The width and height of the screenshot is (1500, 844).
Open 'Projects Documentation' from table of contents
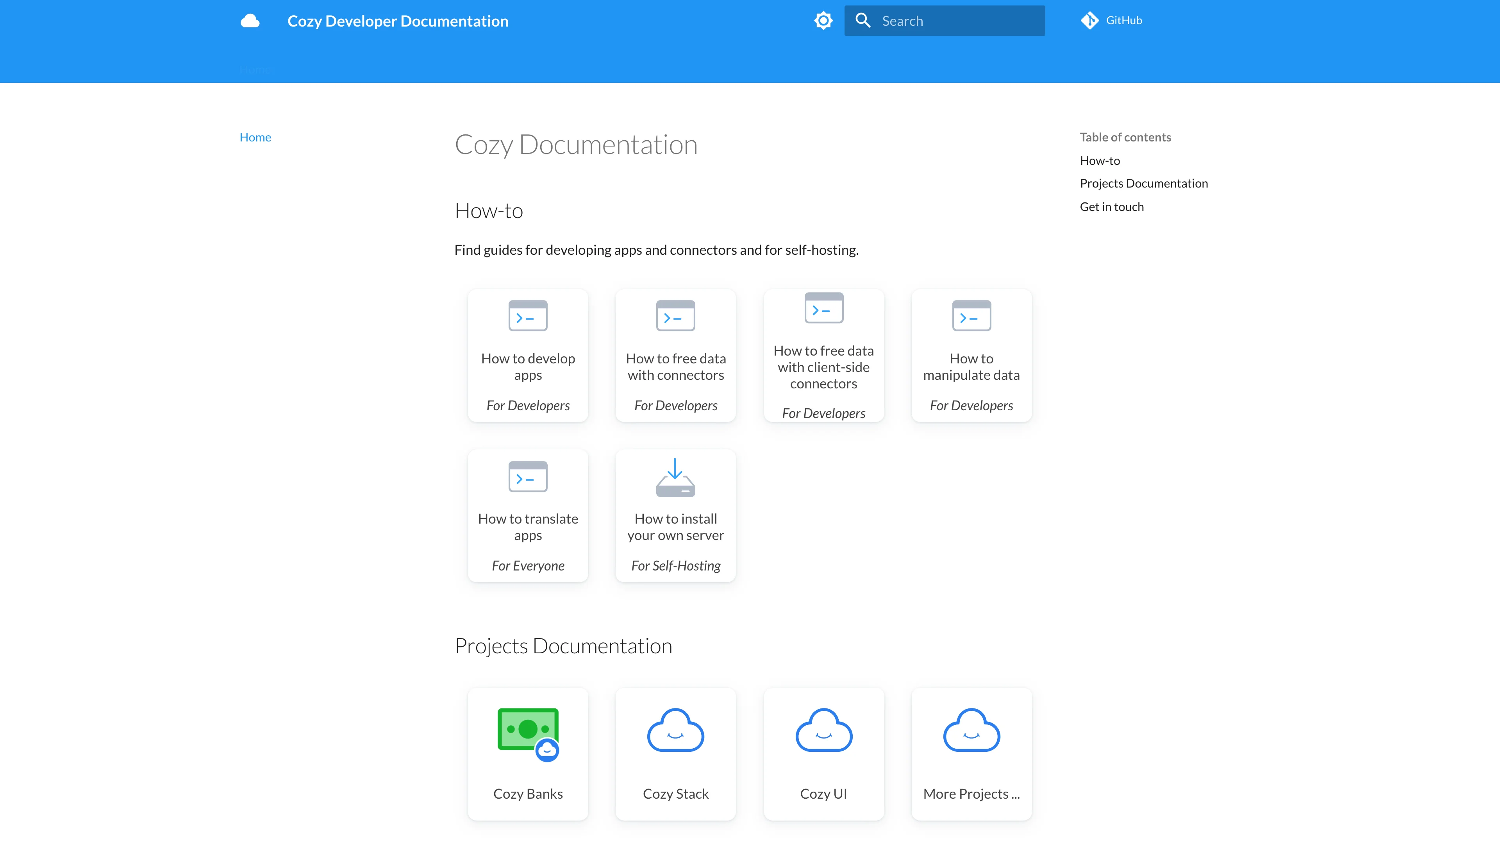click(x=1144, y=183)
